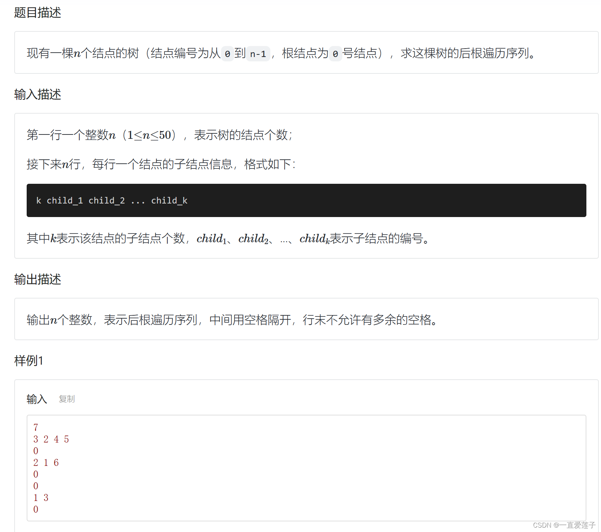Viewport: 601px width, 532px height.
Task: Click the sample input line '2 1 6'
Action: pyautogui.click(x=46, y=463)
